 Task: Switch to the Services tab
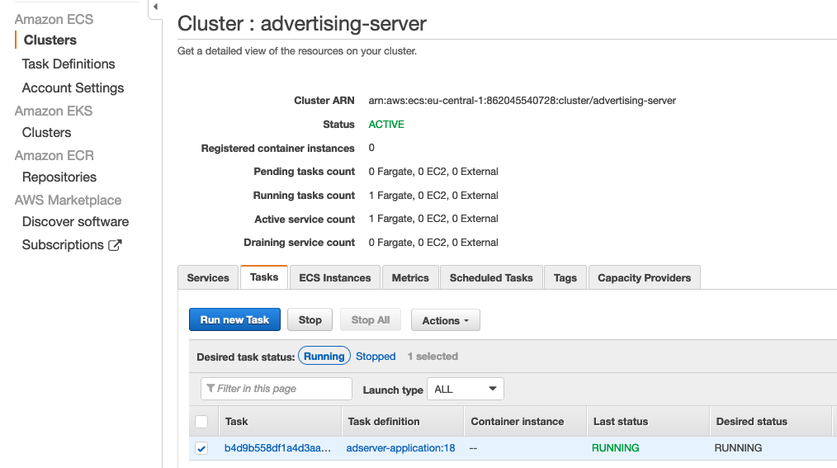coord(208,277)
